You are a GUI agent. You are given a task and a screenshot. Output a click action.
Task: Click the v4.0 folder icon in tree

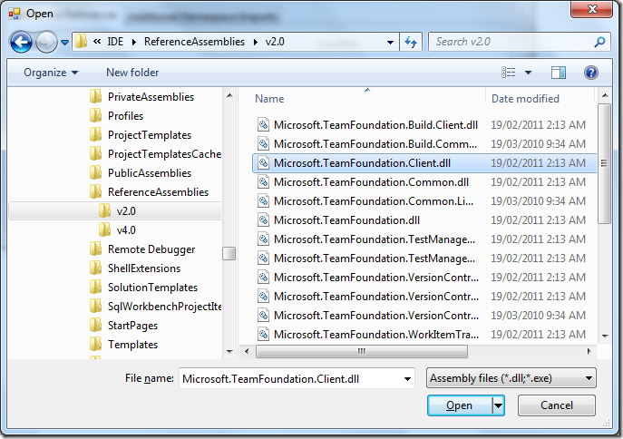[x=104, y=230]
